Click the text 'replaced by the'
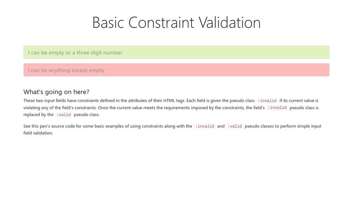Screen dimensions: 353x198 coord(38,115)
